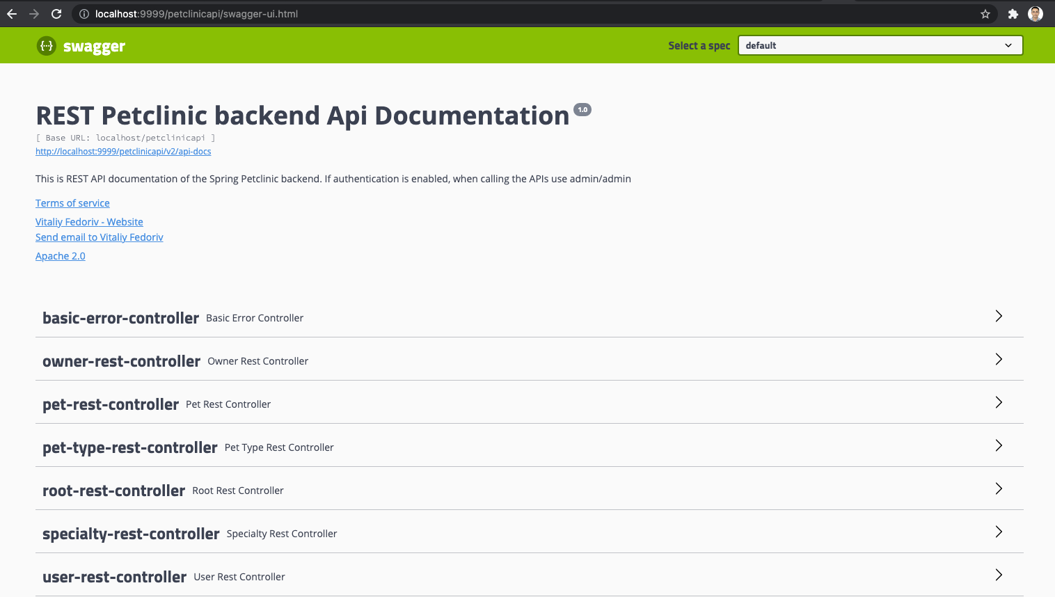Click the Swagger logo icon
Viewport: 1055px width, 597px height.
point(46,46)
